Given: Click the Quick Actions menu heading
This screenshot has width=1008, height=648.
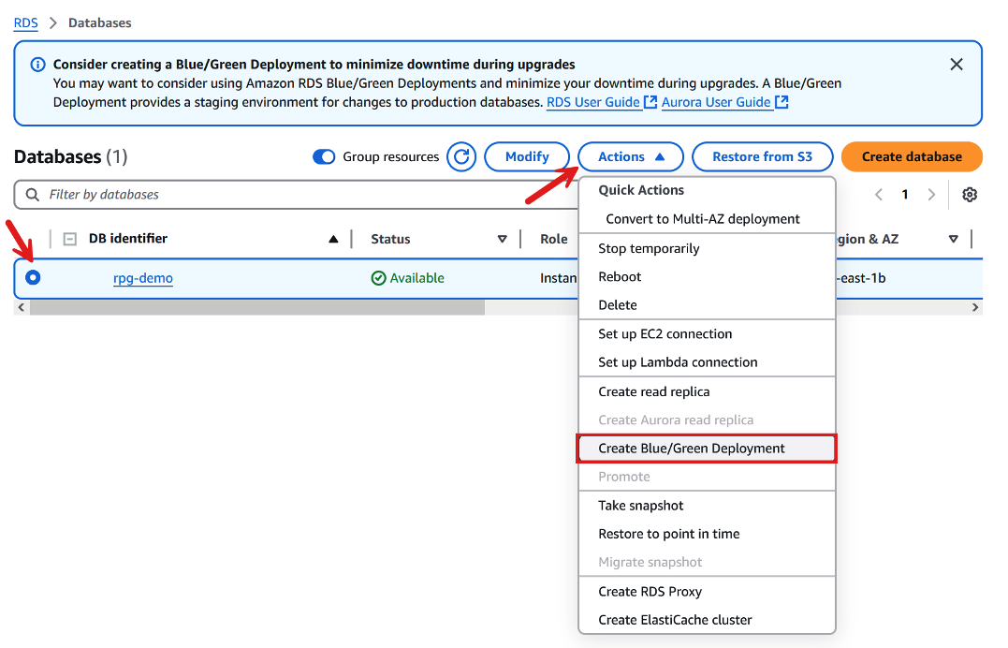Looking at the screenshot, I should (641, 190).
